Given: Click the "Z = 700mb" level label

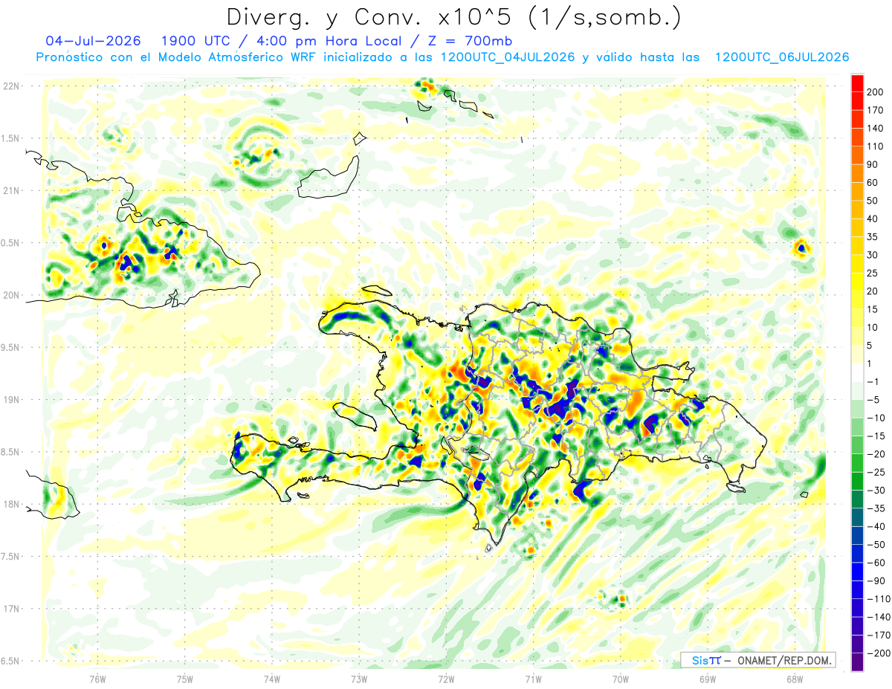Looking at the screenshot, I should coord(470,41).
